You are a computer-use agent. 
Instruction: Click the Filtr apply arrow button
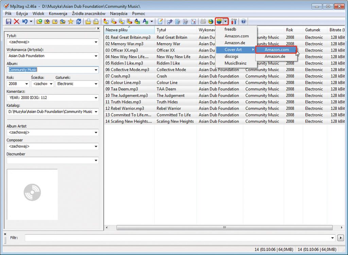point(341,238)
